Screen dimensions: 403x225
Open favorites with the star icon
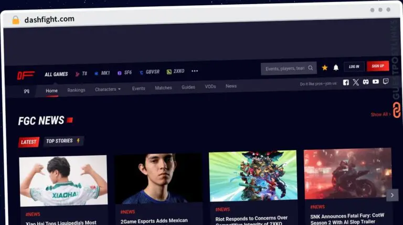(325, 68)
